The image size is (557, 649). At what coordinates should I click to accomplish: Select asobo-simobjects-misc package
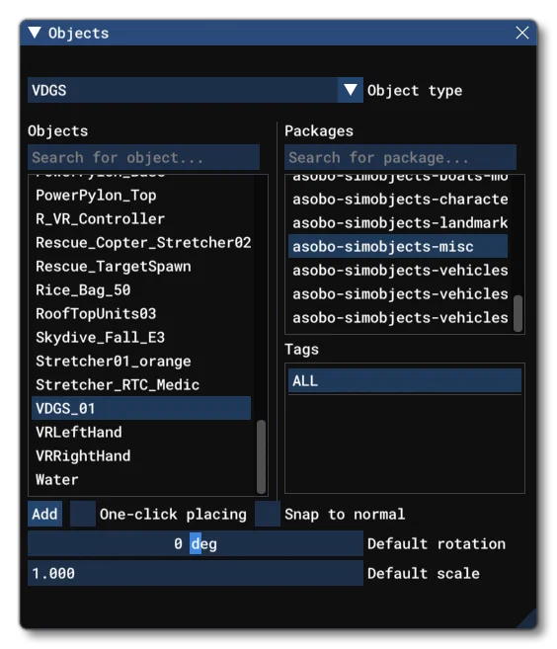398,246
